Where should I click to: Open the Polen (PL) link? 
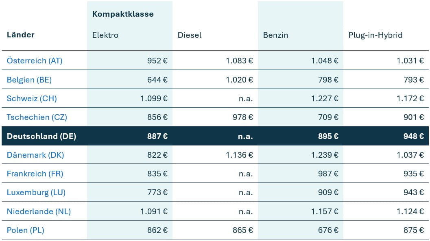pyautogui.click(x=26, y=230)
